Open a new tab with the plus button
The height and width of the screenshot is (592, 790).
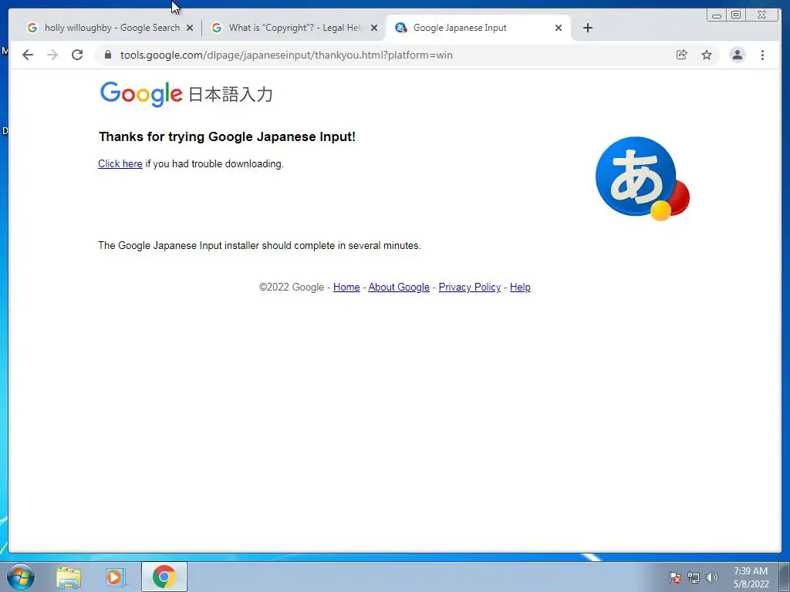tap(587, 28)
